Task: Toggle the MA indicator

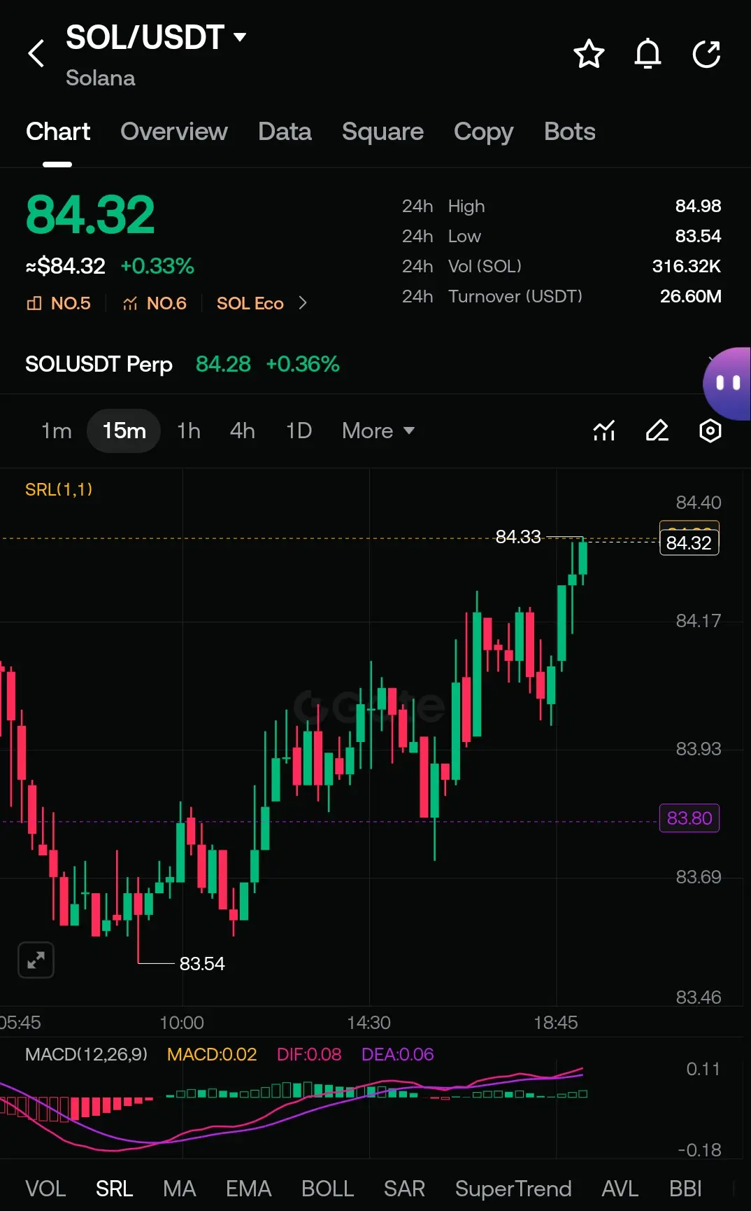Action: tap(179, 1189)
